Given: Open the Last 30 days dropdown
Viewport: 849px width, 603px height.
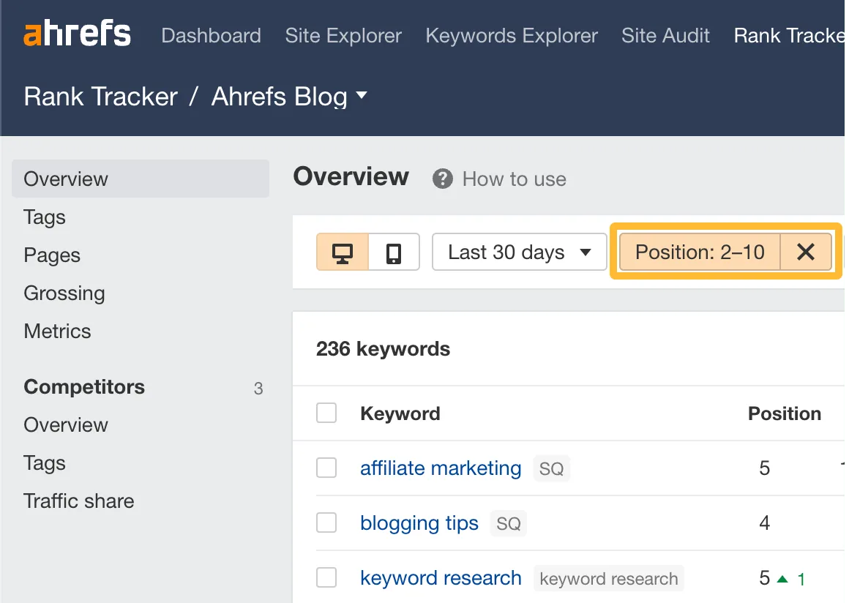Looking at the screenshot, I should point(519,252).
